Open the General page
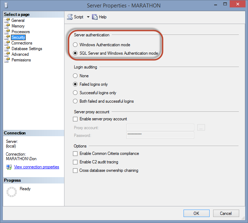 click(x=18, y=20)
